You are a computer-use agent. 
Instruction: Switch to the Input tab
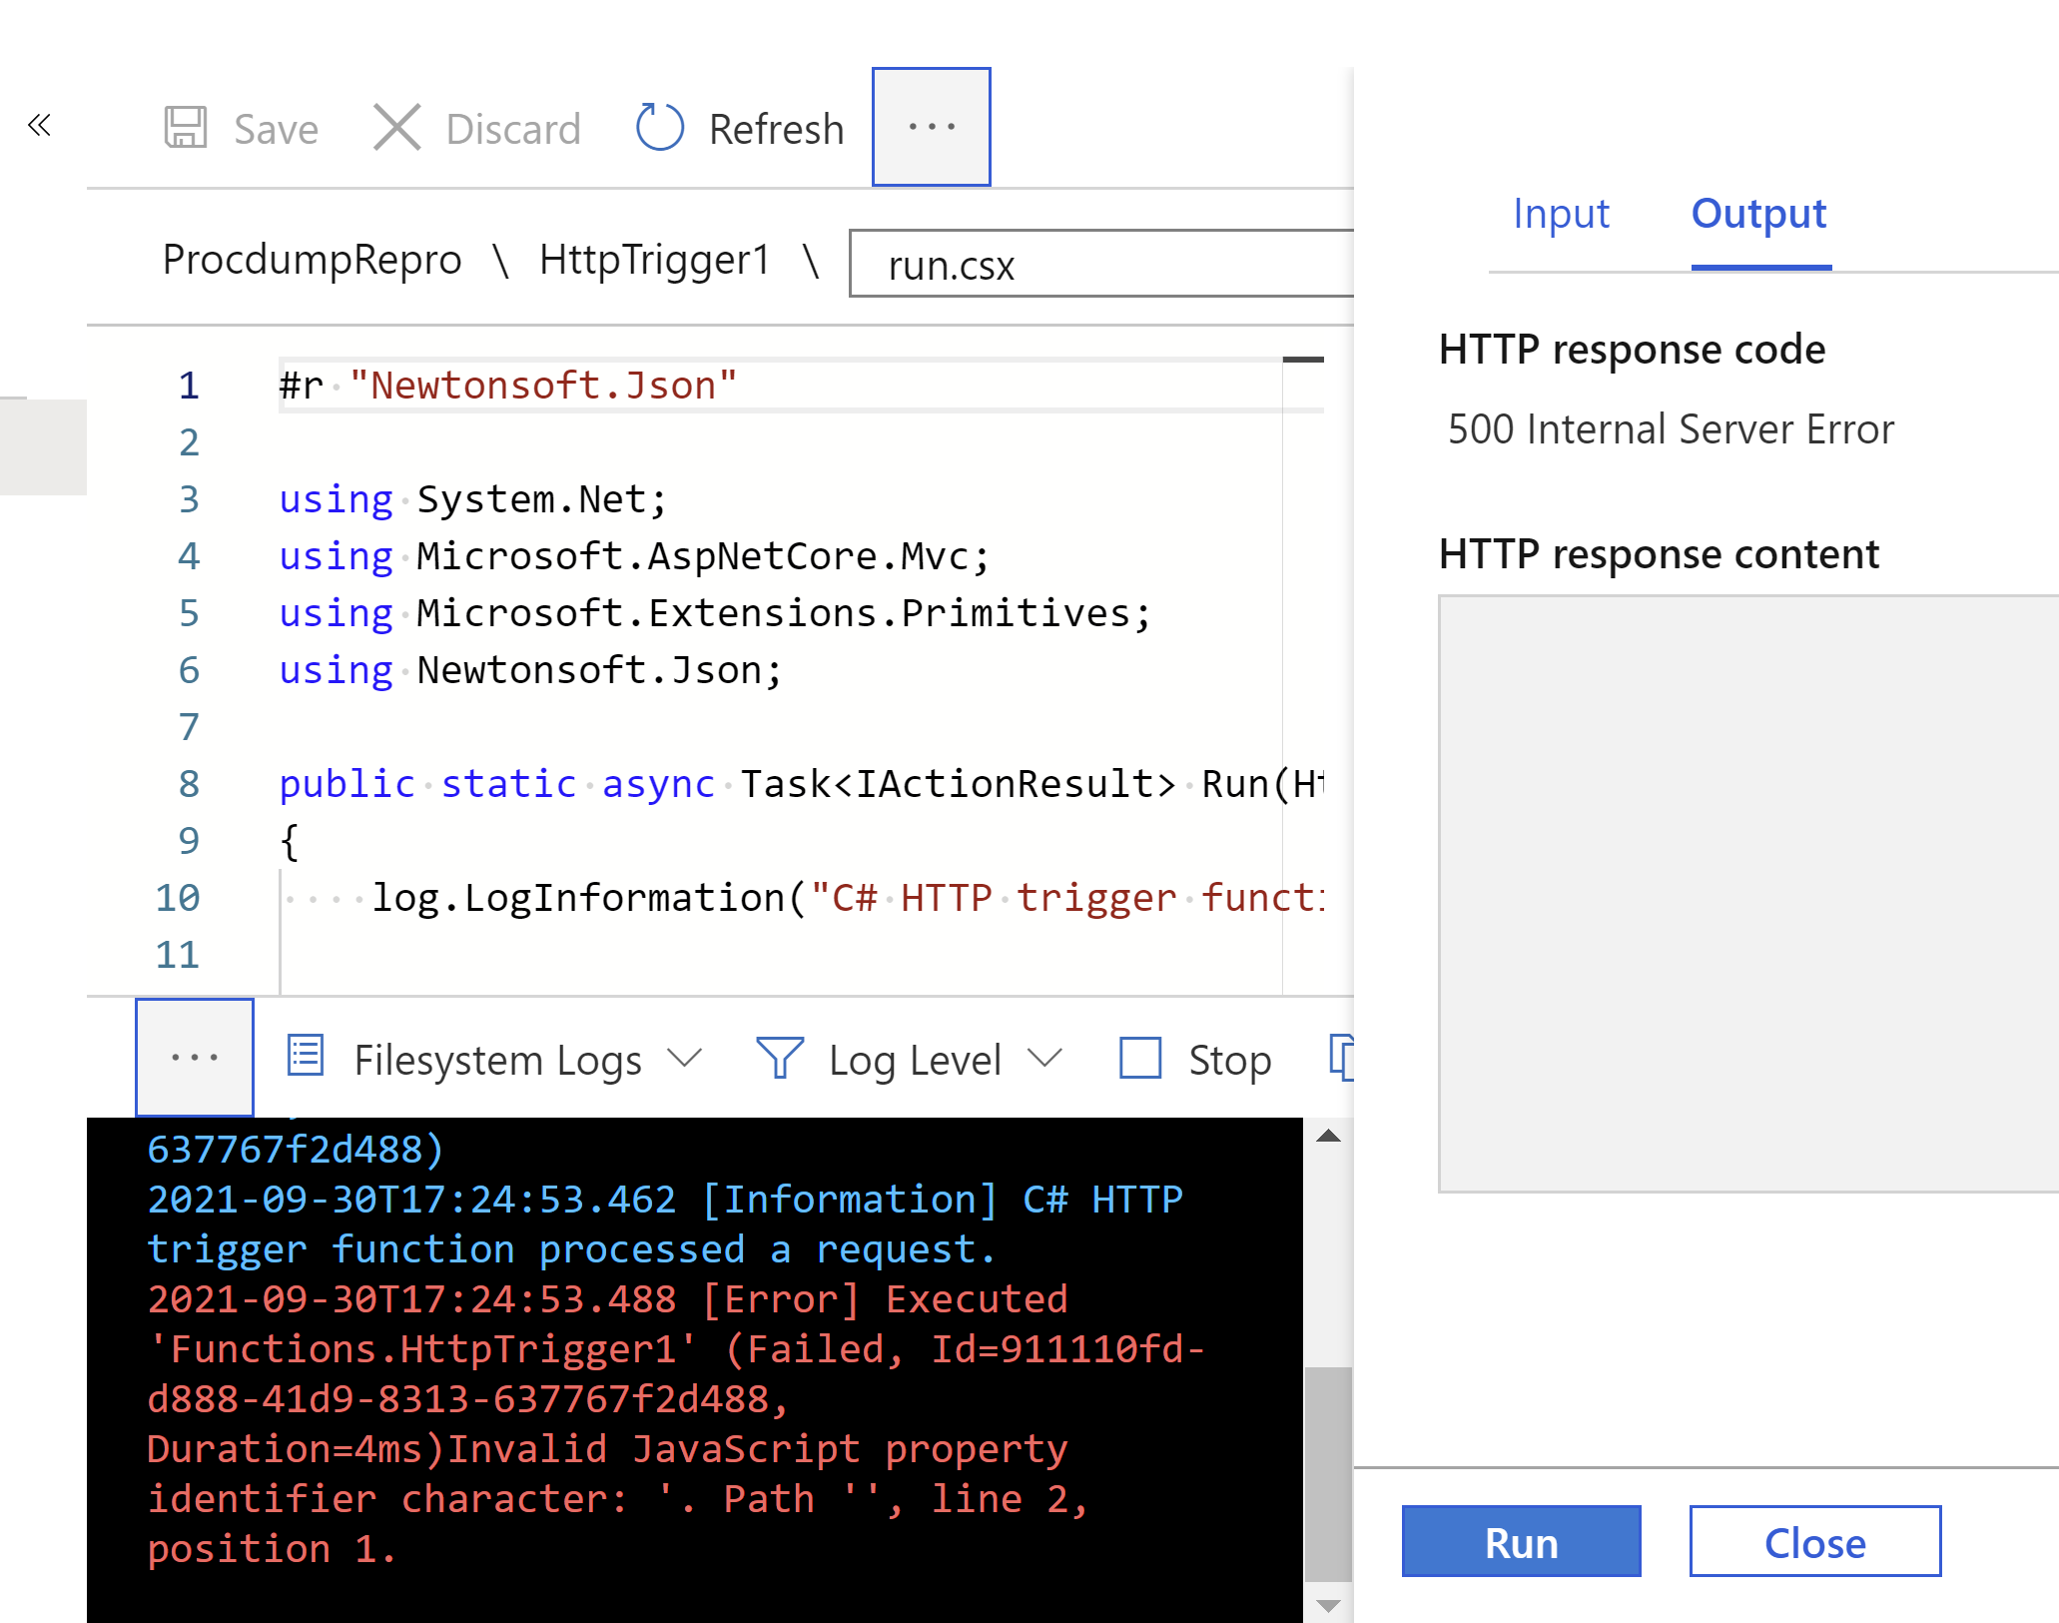(1561, 214)
